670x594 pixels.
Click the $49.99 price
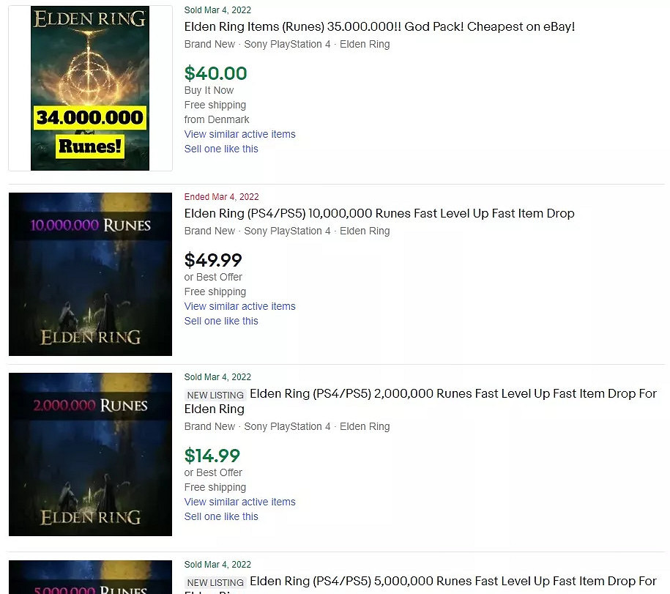pos(213,260)
